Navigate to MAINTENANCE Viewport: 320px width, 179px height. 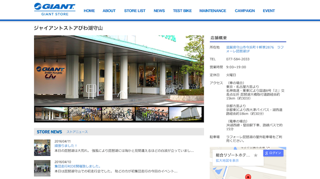tap(213, 11)
